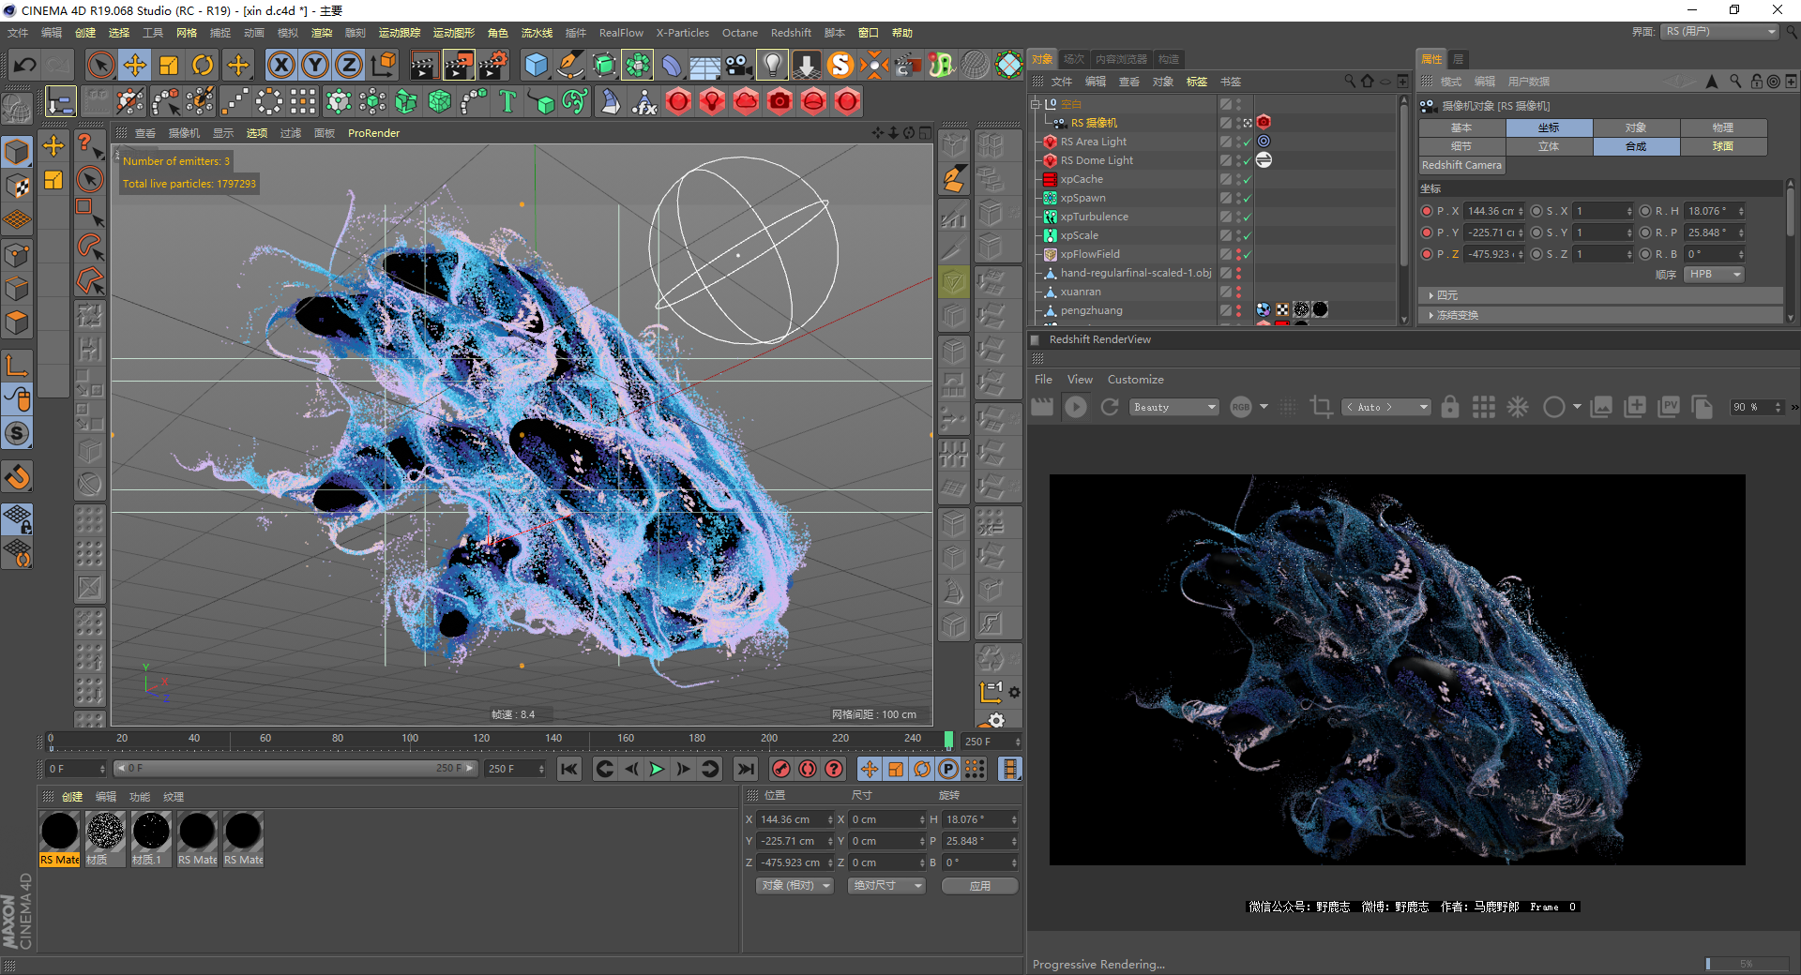Switch to Points mode in left palette
The width and height of the screenshot is (1801, 975).
pyautogui.click(x=18, y=255)
